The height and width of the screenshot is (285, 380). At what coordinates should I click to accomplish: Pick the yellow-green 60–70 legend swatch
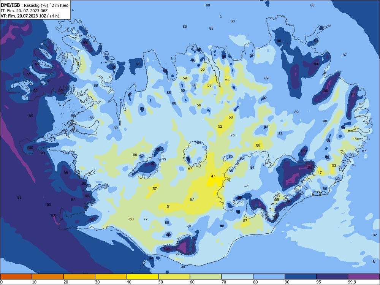tap(206, 277)
